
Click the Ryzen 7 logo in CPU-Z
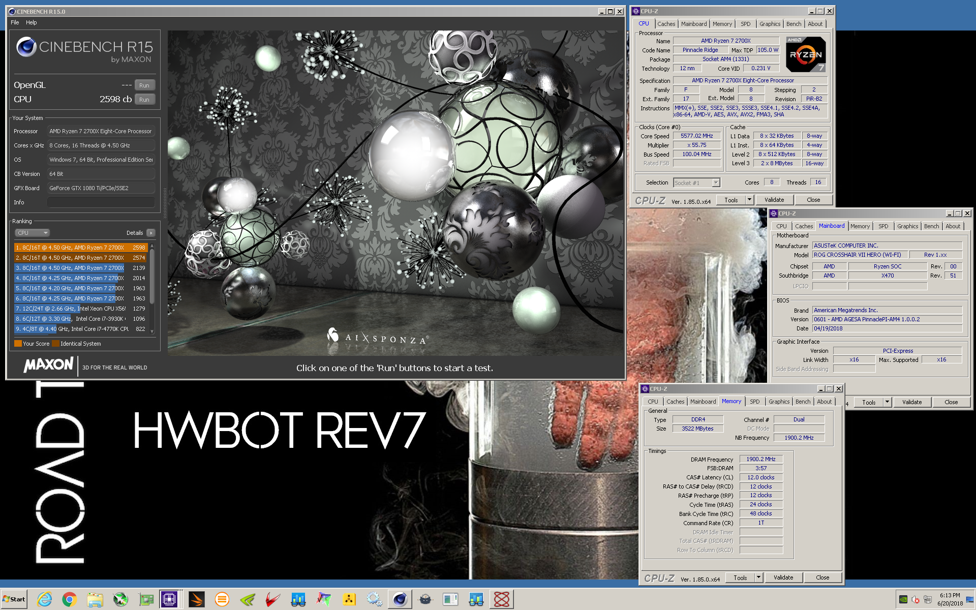click(x=806, y=54)
